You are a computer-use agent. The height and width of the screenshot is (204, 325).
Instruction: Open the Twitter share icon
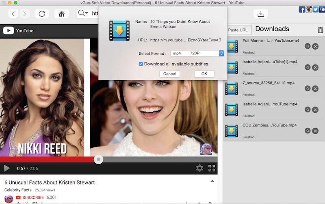click(315, 9)
